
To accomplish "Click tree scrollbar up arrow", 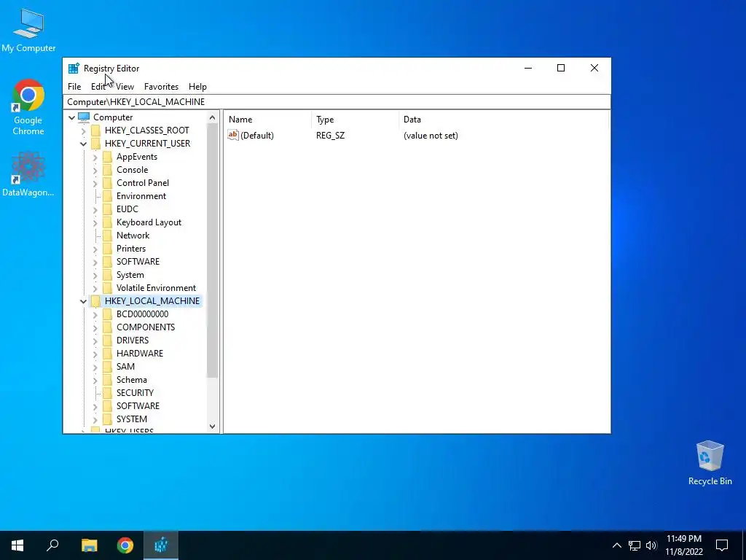I will click(x=212, y=117).
